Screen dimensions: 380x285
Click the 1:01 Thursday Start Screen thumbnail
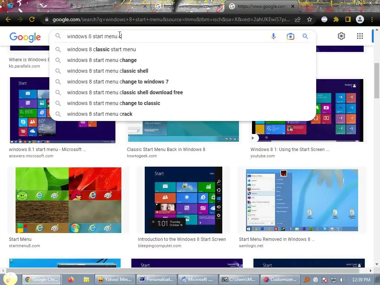tap(183, 200)
